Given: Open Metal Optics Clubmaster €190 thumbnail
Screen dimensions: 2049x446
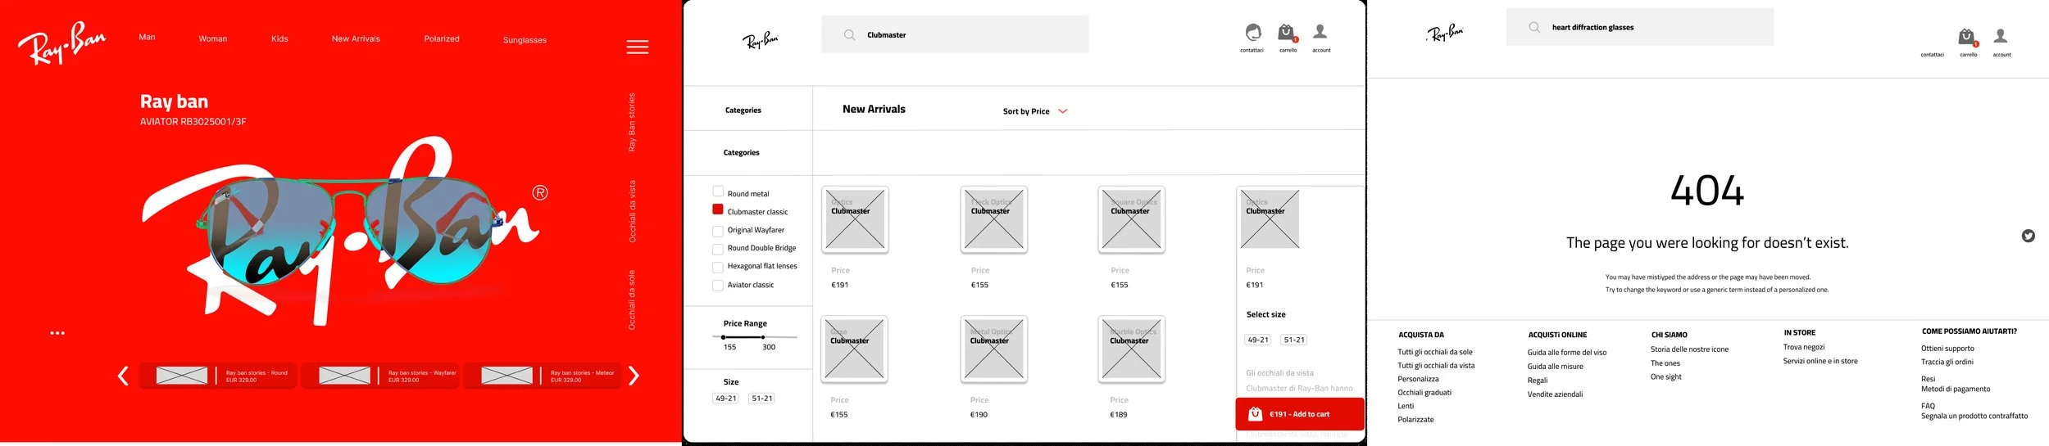Looking at the screenshot, I should point(994,349).
